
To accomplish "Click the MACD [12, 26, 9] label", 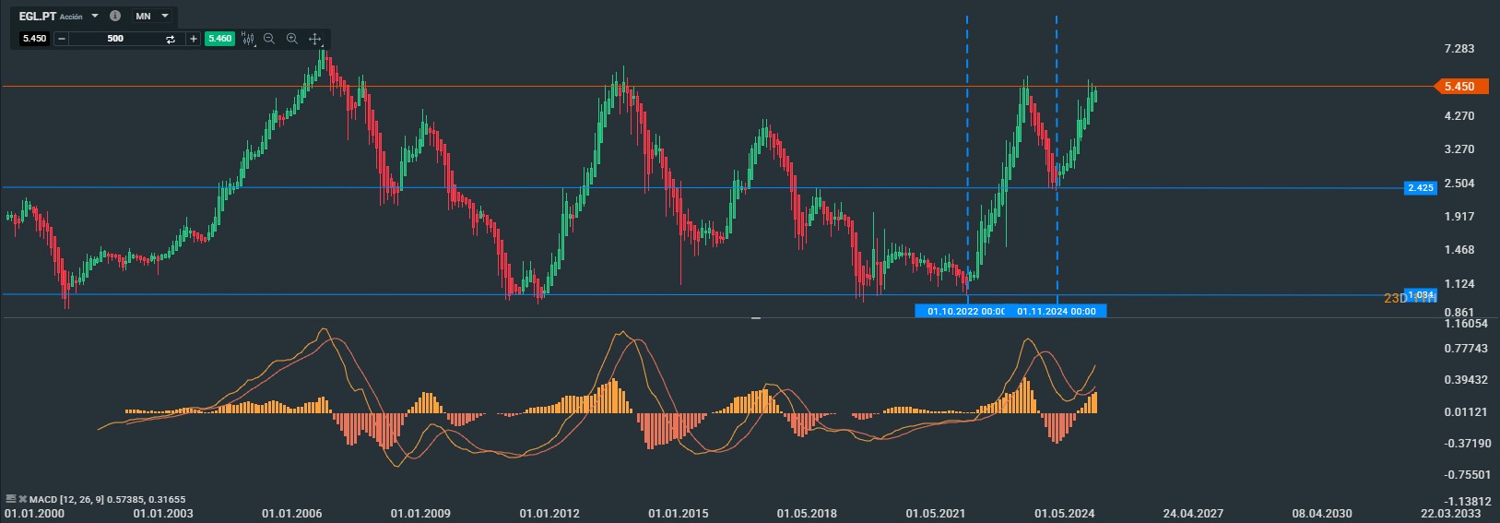I will coord(68,499).
